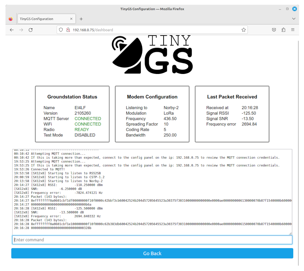Click the log line ending in 328b
304x271 pixels.
[53, 228]
